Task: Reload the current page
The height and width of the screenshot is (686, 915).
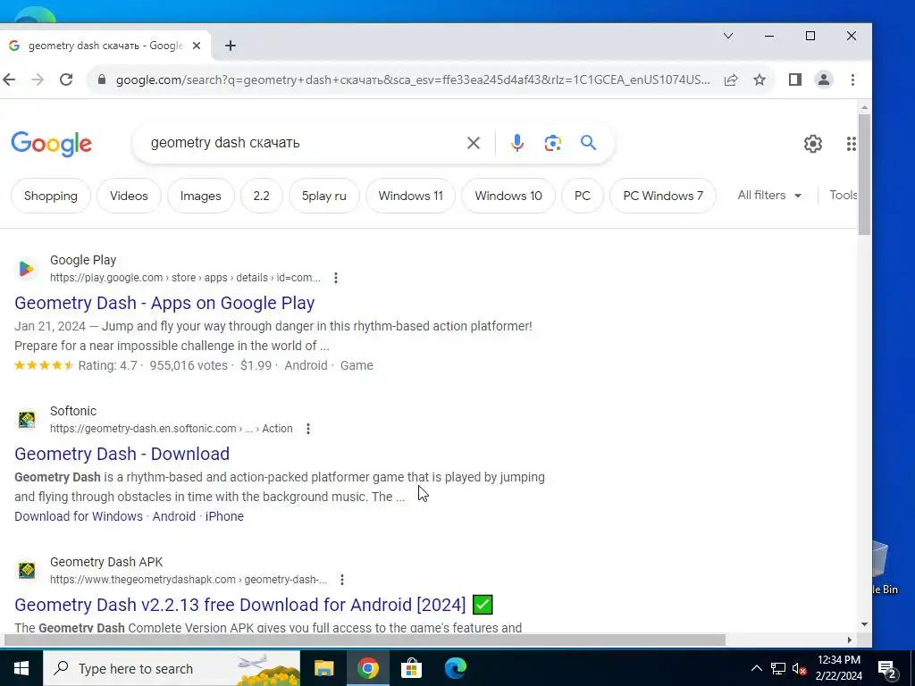Action: click(66, 79)
